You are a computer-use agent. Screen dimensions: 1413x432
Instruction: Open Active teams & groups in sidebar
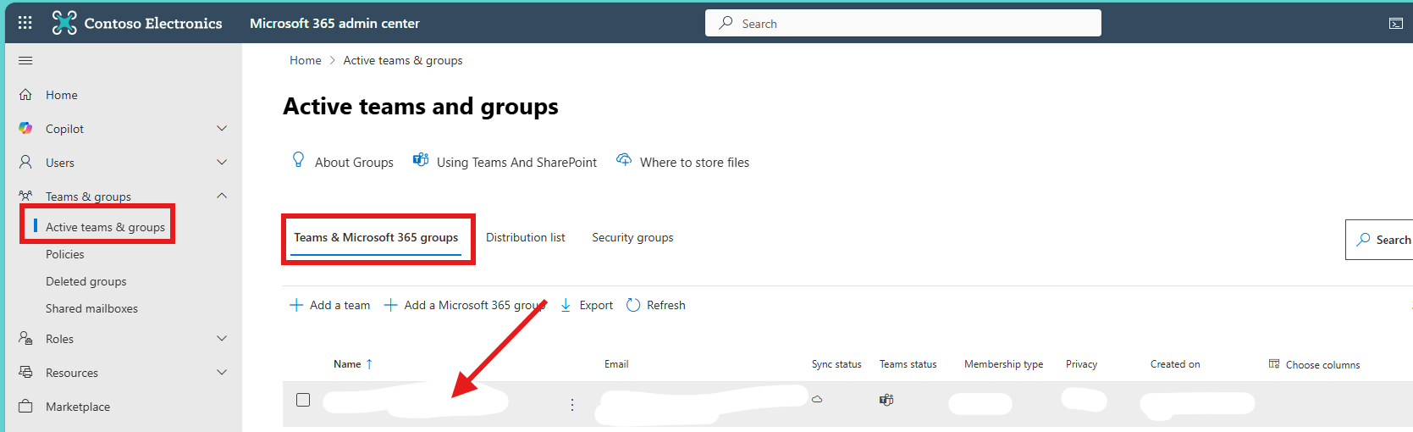(x=105, y=227)
